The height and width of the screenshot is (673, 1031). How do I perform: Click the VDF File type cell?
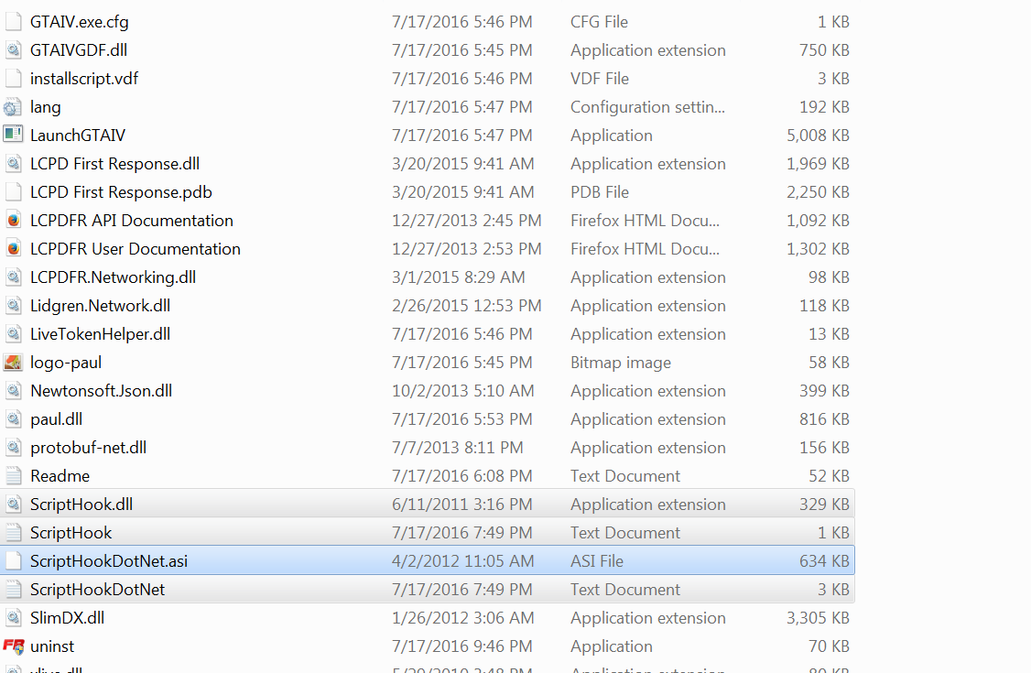pyautogui.click(x=600, y=79)
